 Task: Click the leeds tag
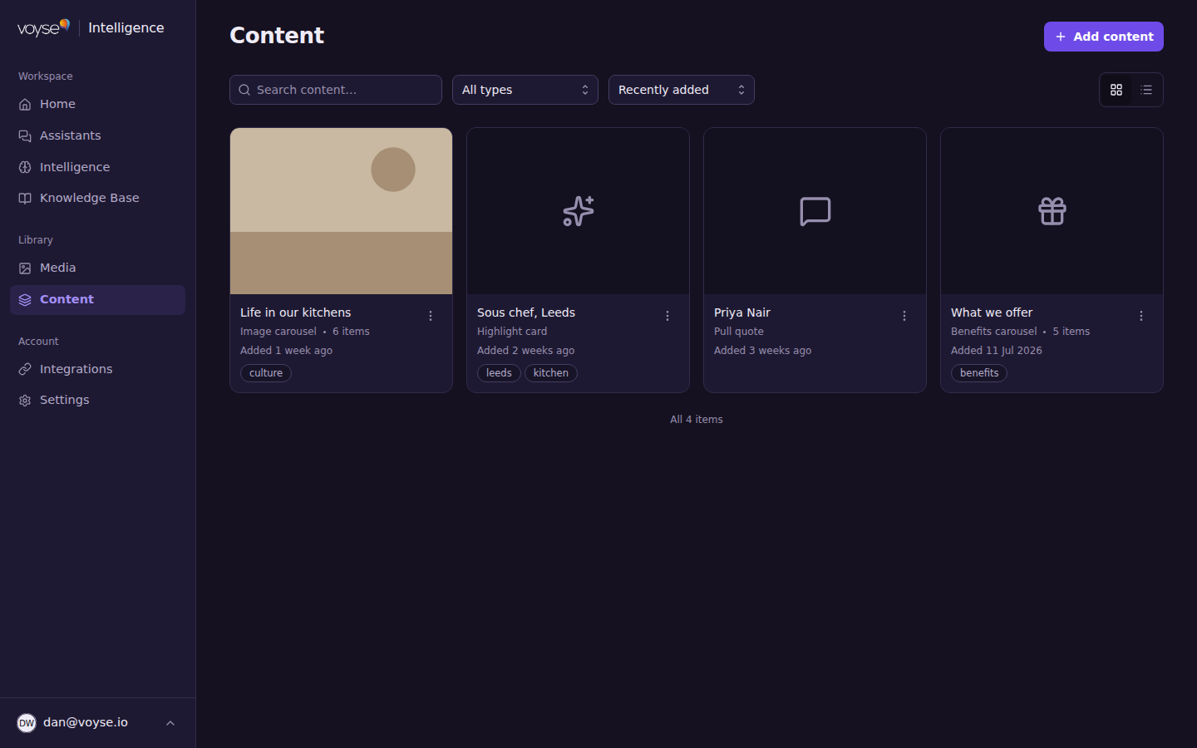click(x=499, y=373)
